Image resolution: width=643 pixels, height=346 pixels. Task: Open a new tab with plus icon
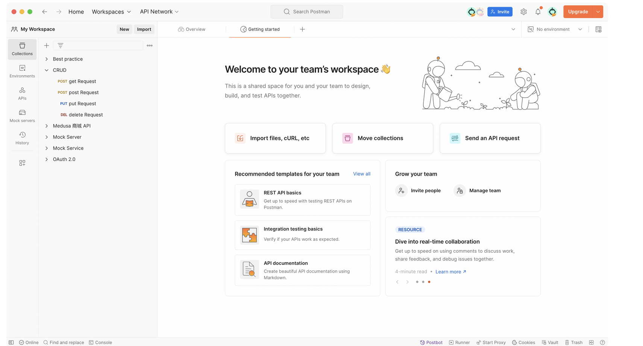[x=302, y=29]
